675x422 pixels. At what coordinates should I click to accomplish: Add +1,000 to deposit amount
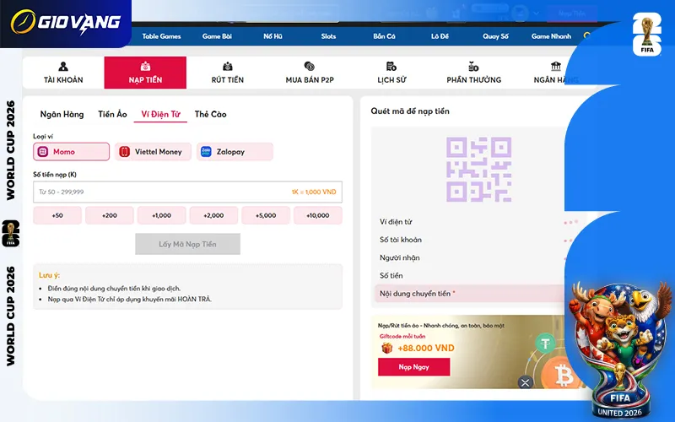(161, 215)
